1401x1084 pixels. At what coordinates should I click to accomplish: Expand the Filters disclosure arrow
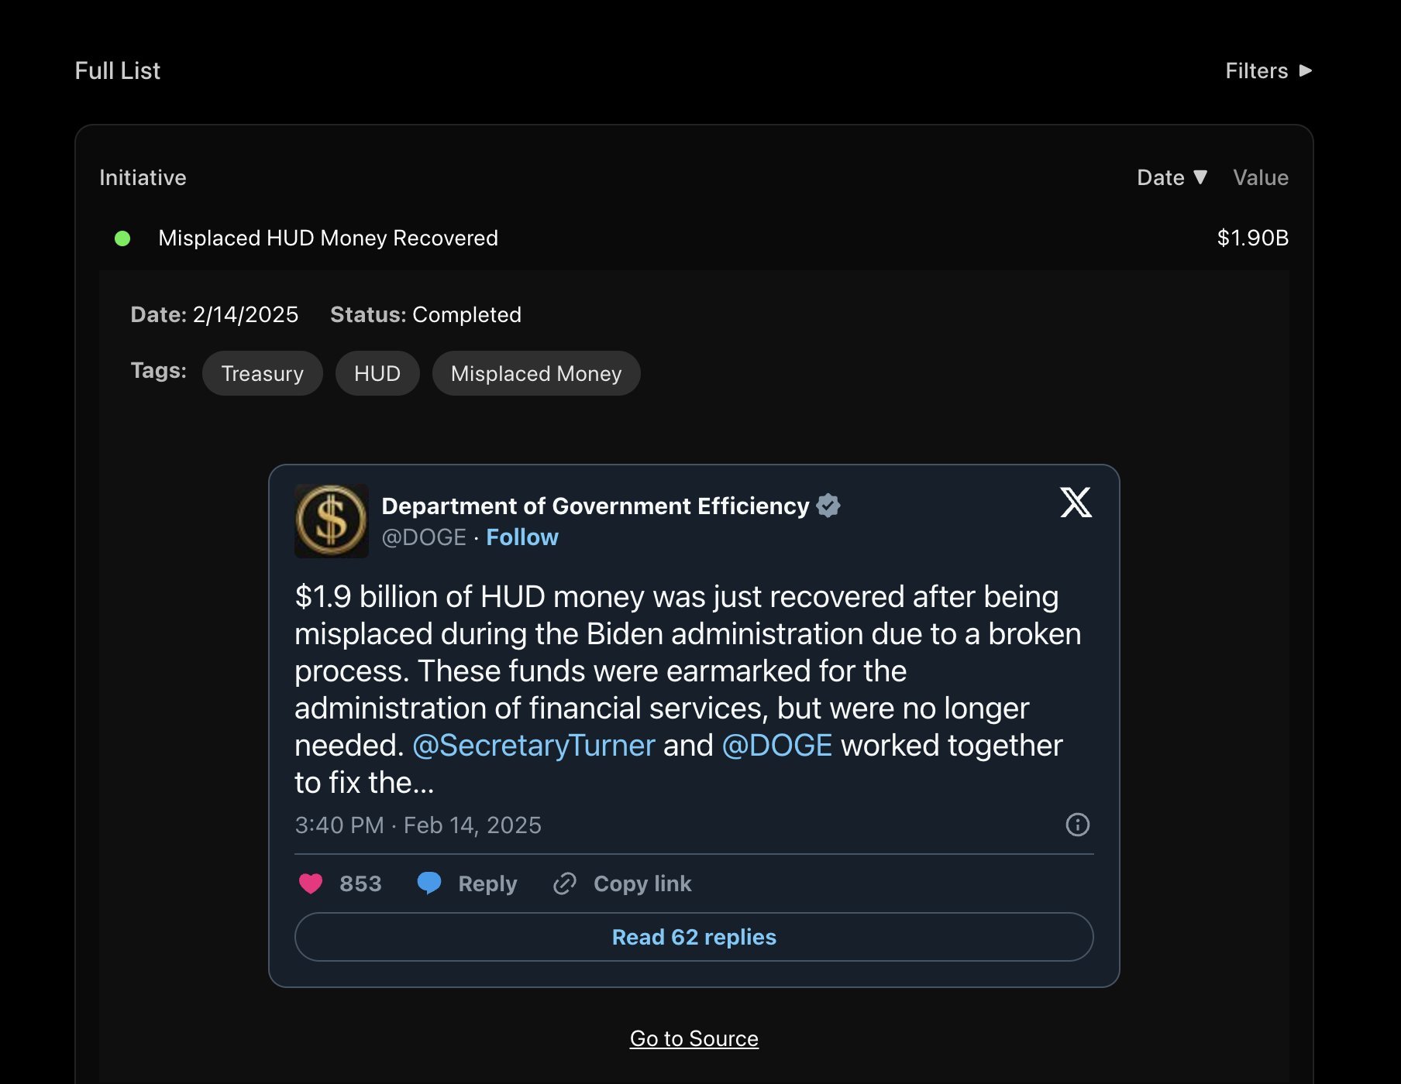pos(1306,70)
